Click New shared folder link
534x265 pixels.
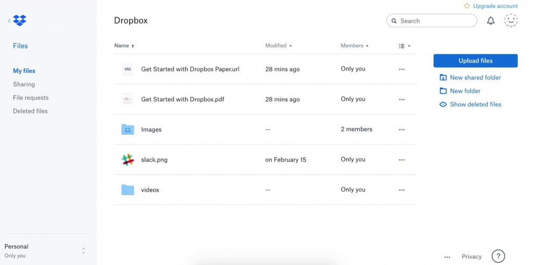pos(476,78)
